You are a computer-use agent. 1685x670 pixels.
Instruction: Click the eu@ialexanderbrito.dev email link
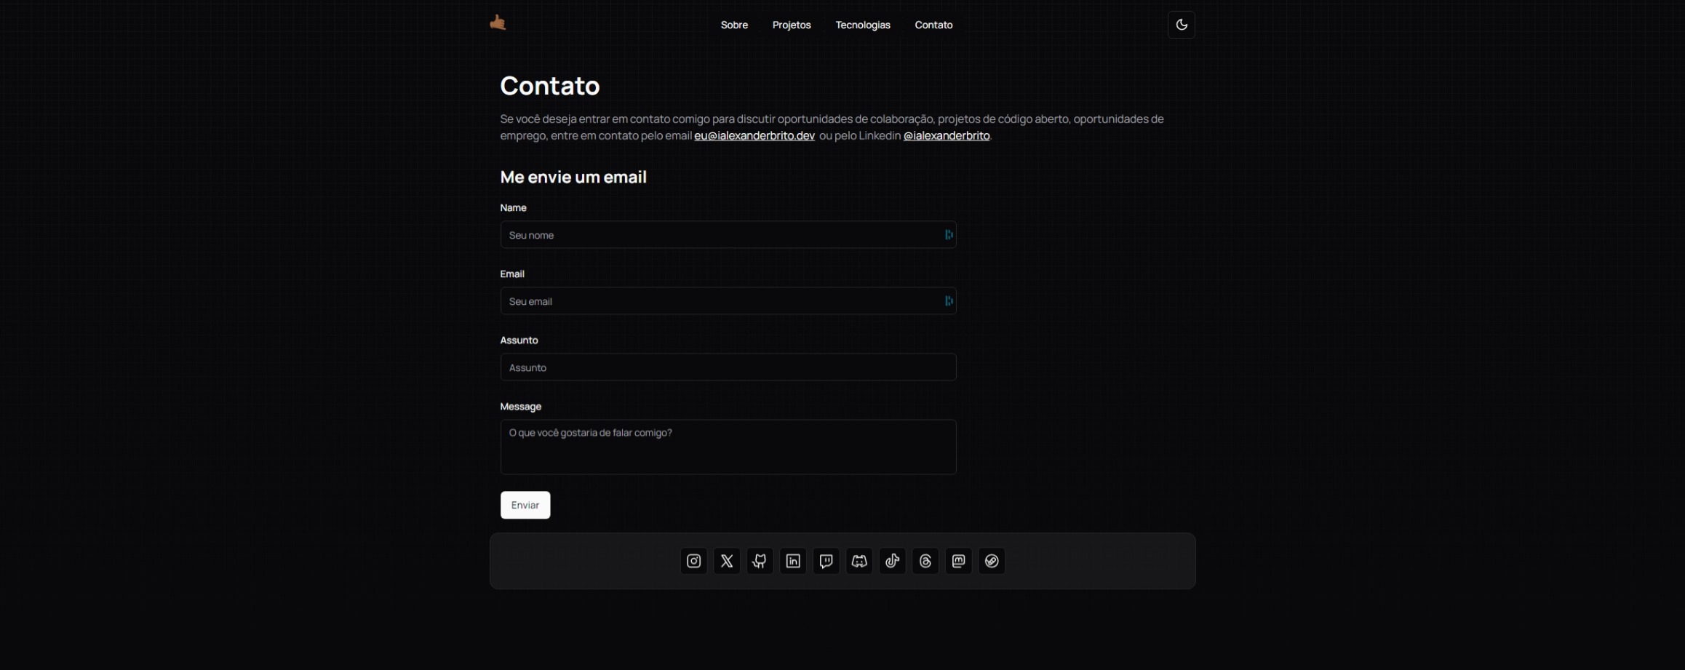point(754,136)
